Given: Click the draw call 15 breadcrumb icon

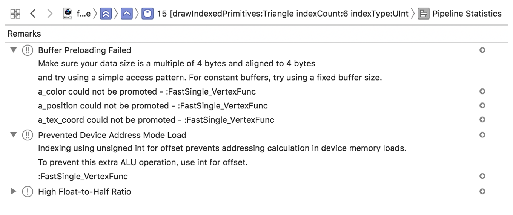Looking at the screenshot, I should click(147, 14).
